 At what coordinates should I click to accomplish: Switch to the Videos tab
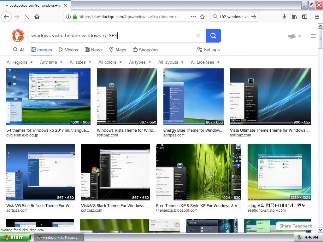(x=68, y=50)
